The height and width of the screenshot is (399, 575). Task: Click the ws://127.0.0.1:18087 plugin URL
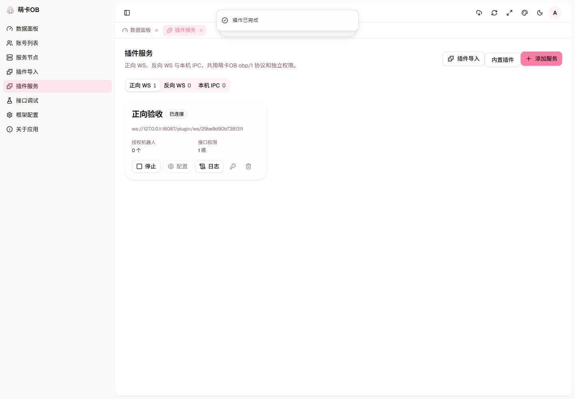point(187,129)
